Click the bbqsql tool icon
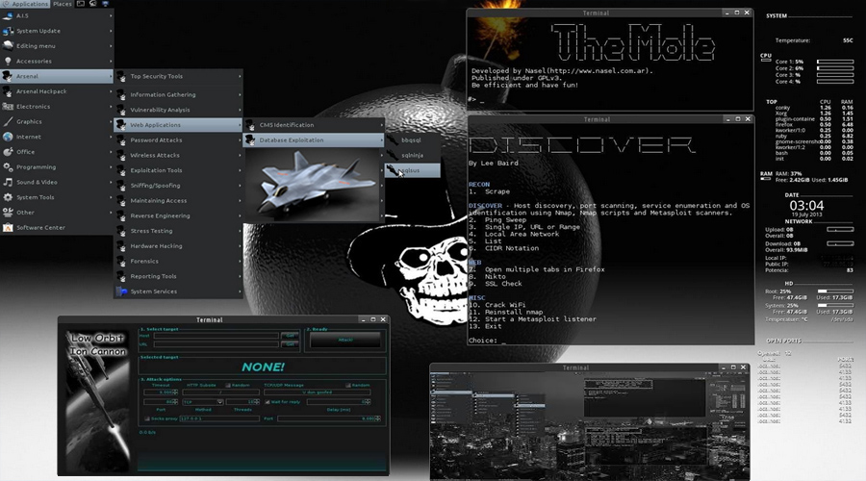 pos(393,140)
